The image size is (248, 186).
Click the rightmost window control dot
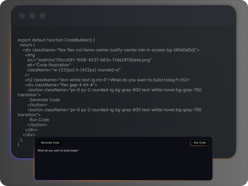tap(43, 16)
